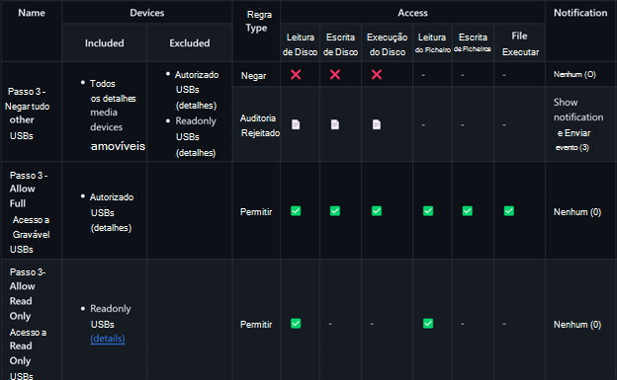Click the Escrita de Disco green check in Allow Full row
The width and height of the screenshot is (617, 380).
(x=335, y=211)
